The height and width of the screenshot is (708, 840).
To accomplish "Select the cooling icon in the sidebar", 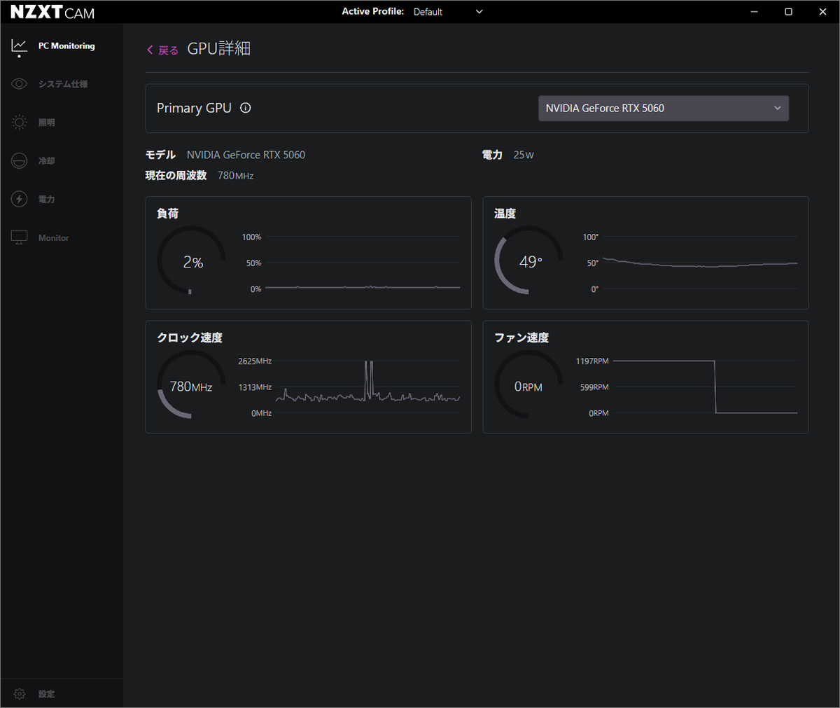I will [x=19, y=161].
